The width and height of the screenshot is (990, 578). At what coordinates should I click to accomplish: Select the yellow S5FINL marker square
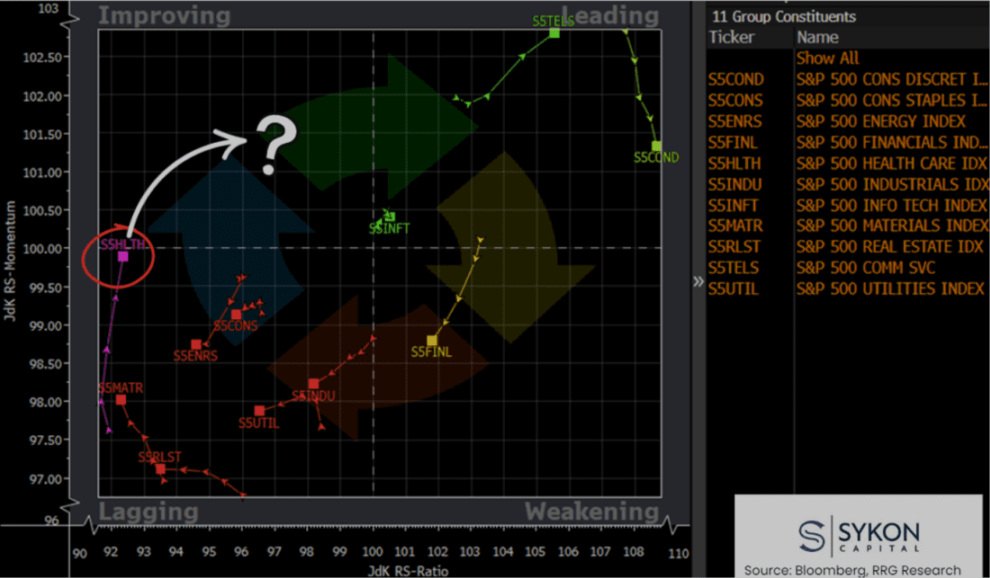(x=432, y=341)
